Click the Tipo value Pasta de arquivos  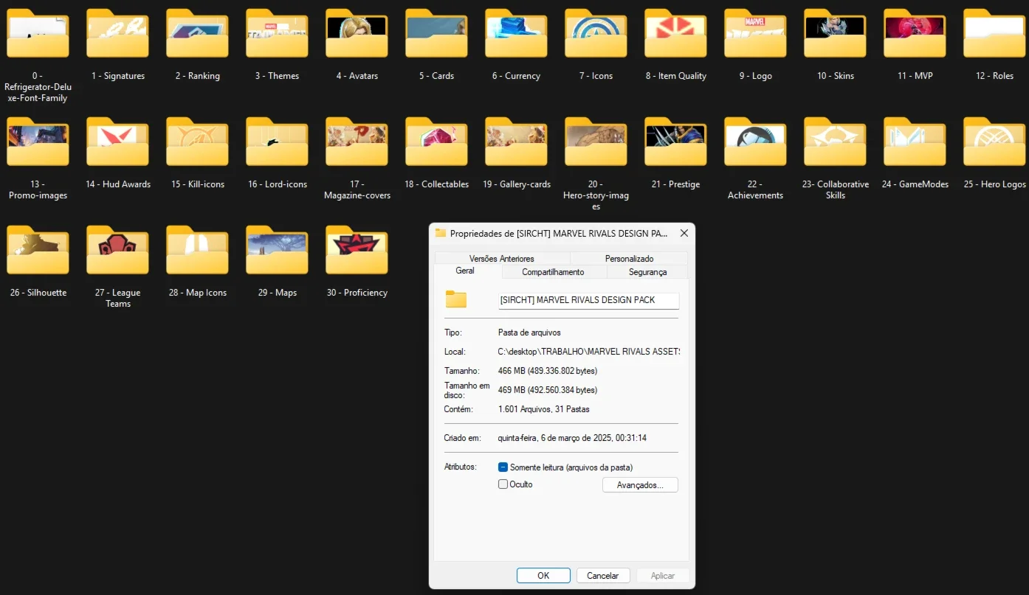[x=529, y=333]
